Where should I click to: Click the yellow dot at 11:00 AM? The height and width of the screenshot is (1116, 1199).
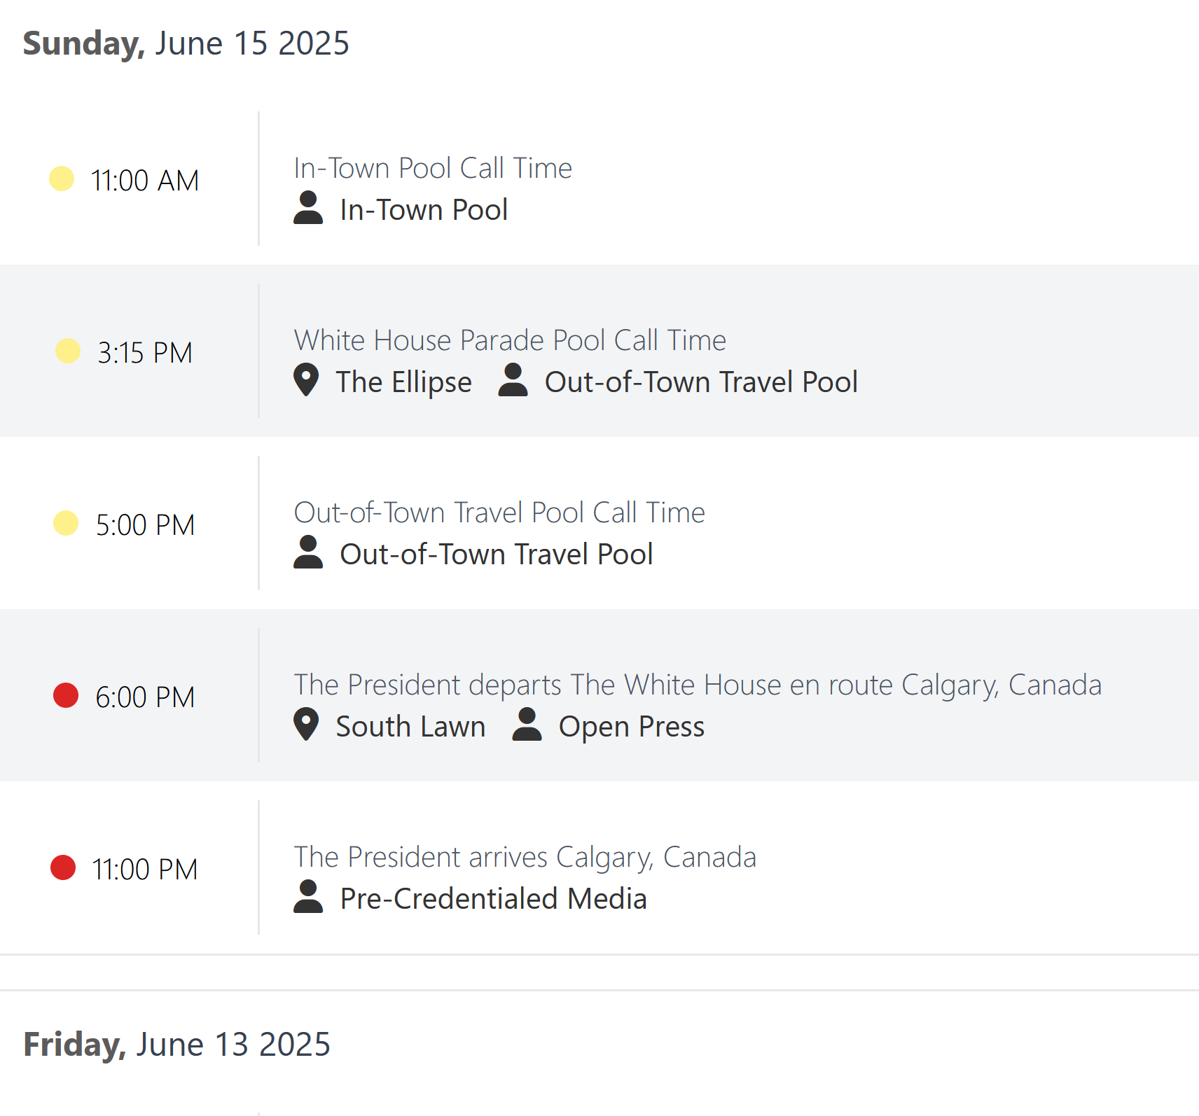coord(62,179)
